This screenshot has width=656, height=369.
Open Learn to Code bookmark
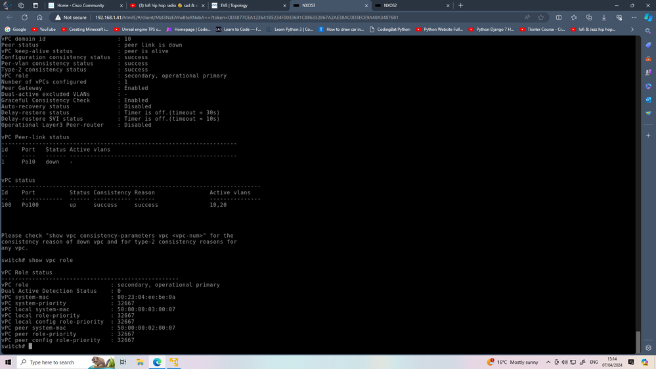pos(238,30)
